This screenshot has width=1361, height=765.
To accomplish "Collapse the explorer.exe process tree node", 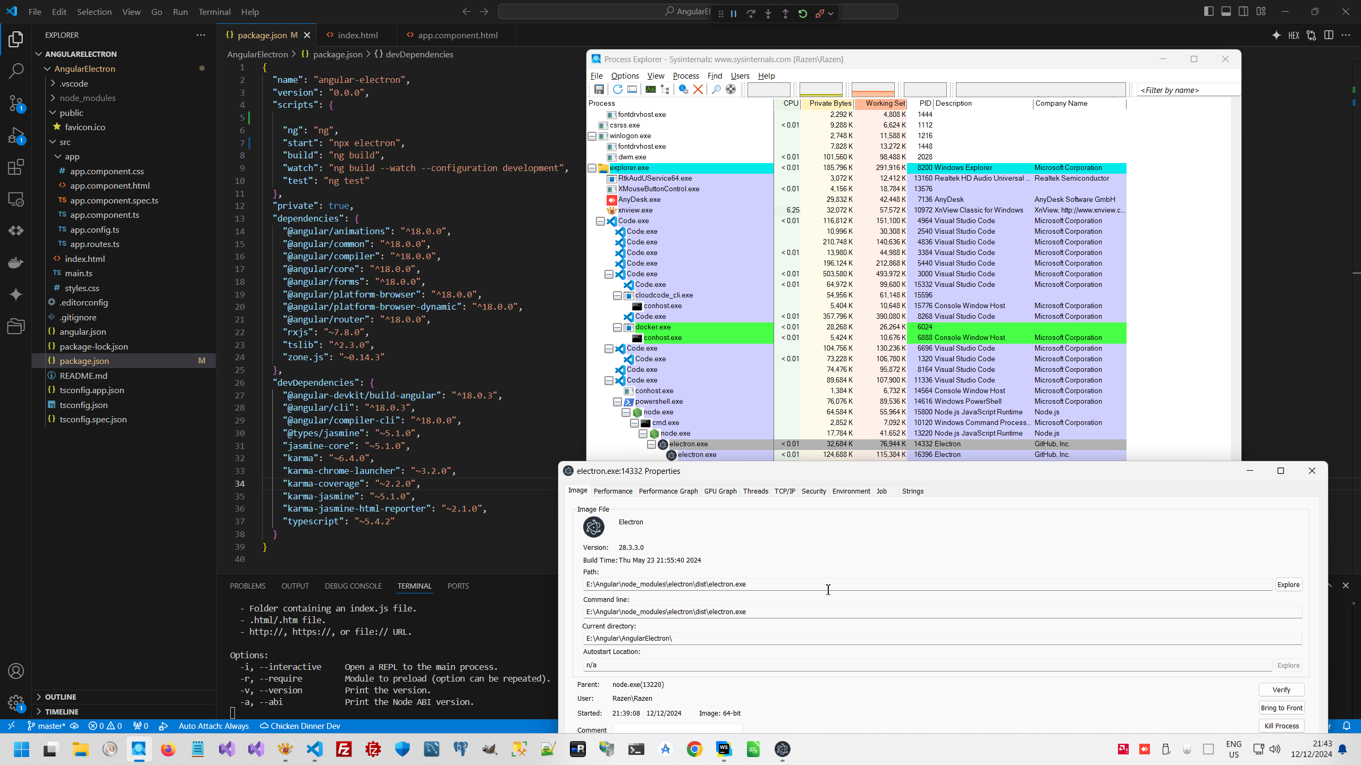I will 592,168.
